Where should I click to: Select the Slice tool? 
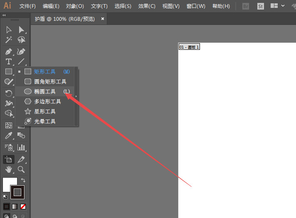[x=21, y=159]
